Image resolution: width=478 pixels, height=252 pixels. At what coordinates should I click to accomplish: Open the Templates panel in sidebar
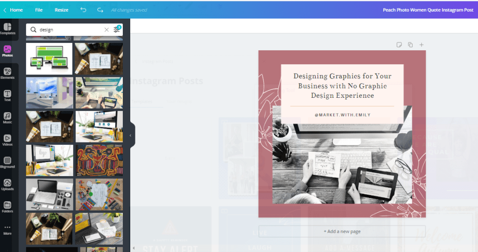pos(7,29)
